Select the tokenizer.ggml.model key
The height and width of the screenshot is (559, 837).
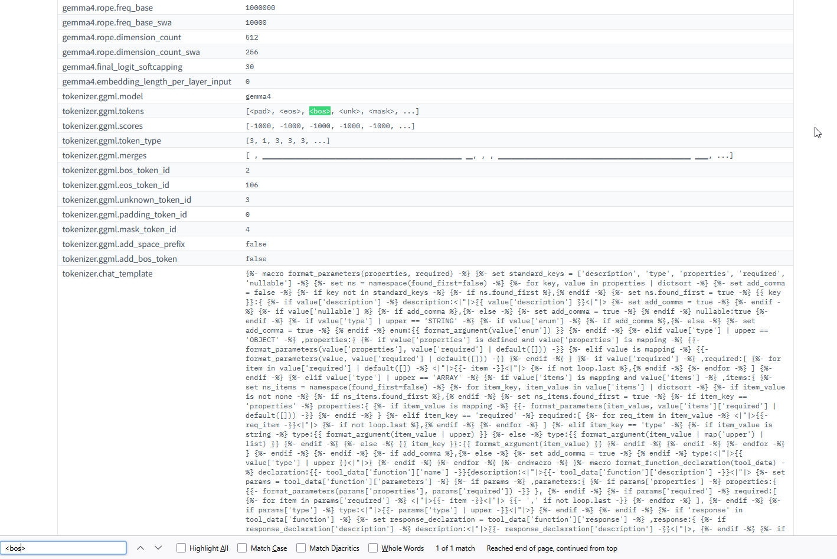pyautogui.click(x=103, y=96)
